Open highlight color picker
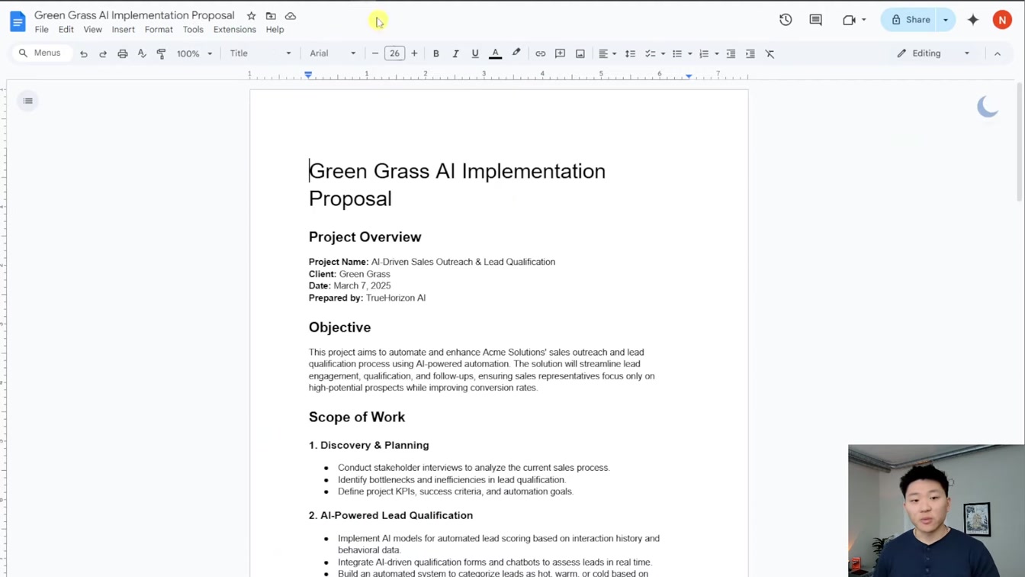This screenshot has height=577, width=1025. pos(516,53)
